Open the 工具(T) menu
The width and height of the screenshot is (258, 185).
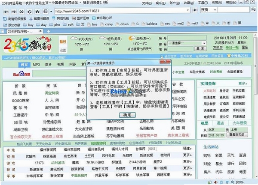click(x=203, y=3)
